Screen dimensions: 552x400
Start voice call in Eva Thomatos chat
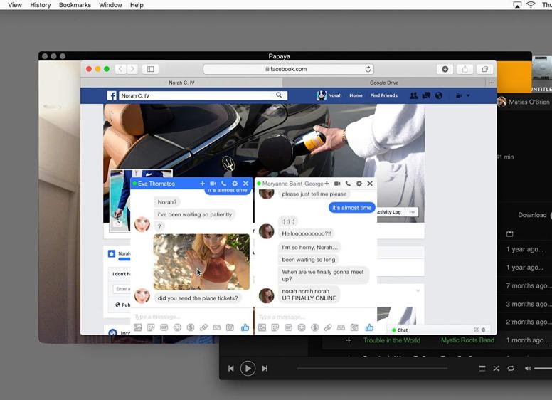(223, 184)
